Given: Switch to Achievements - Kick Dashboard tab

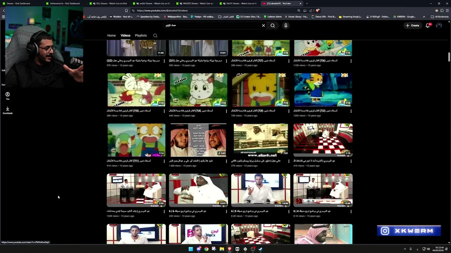Looking at the screenshot, I should click(x=64, y=4).
